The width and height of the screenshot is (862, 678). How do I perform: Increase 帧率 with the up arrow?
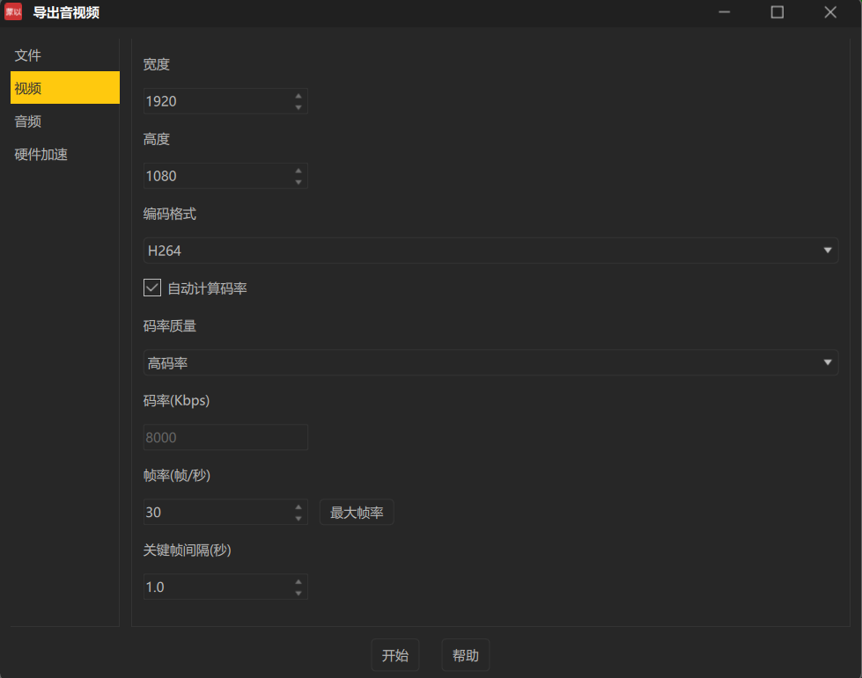click(x=298, y=507)
